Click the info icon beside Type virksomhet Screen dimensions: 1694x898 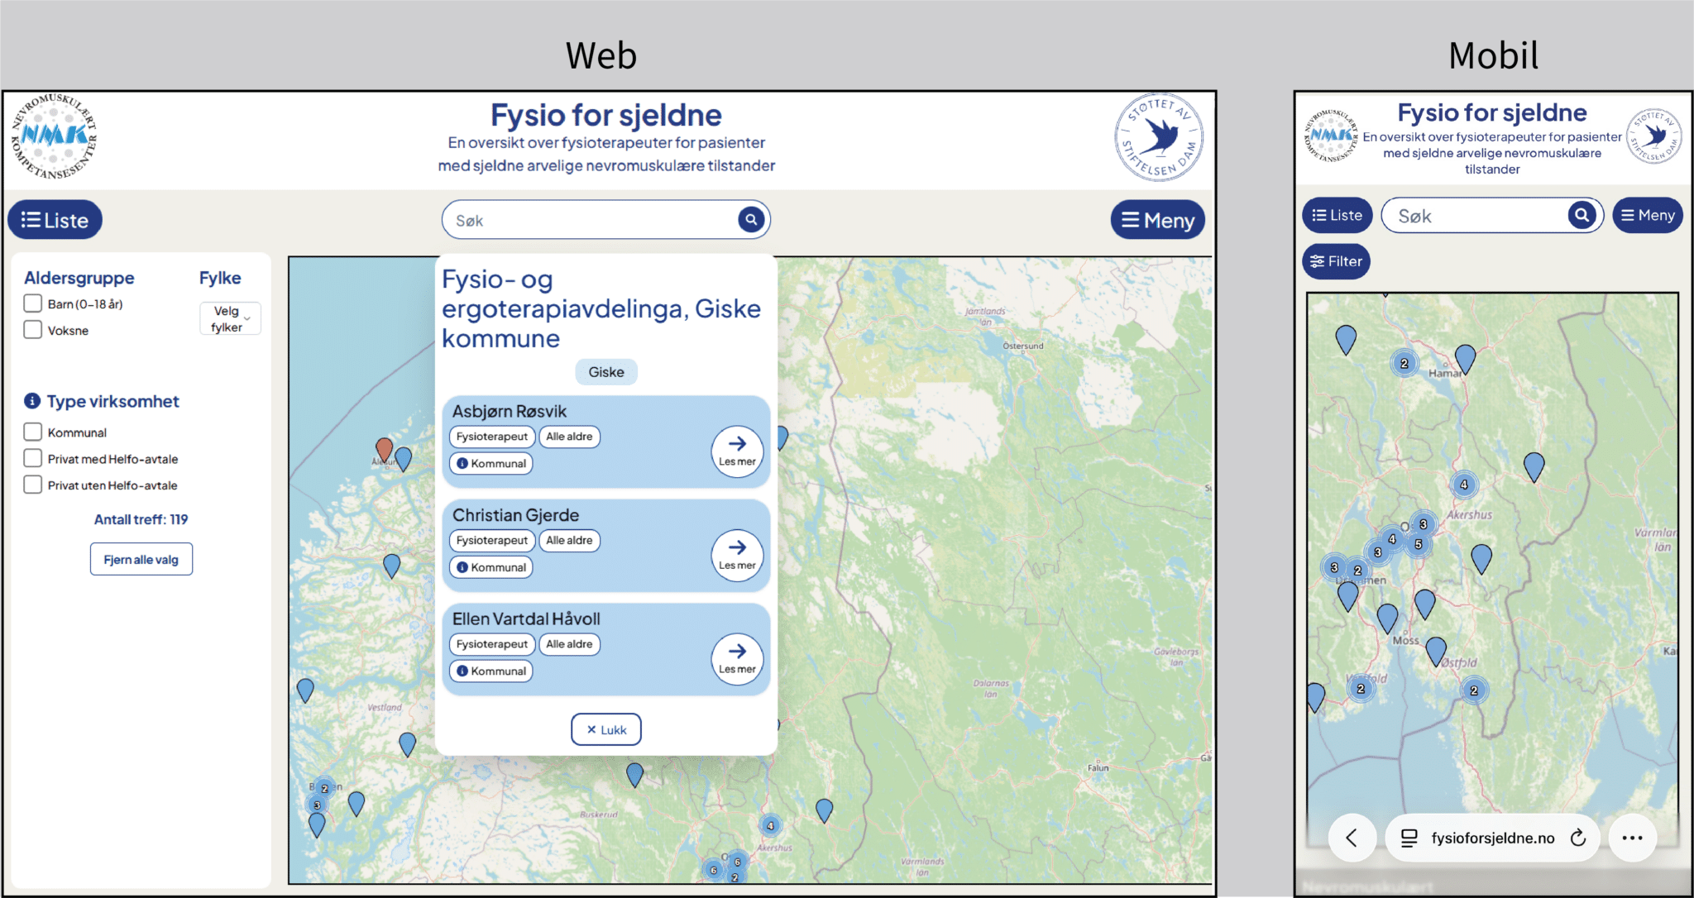(32, 401)
